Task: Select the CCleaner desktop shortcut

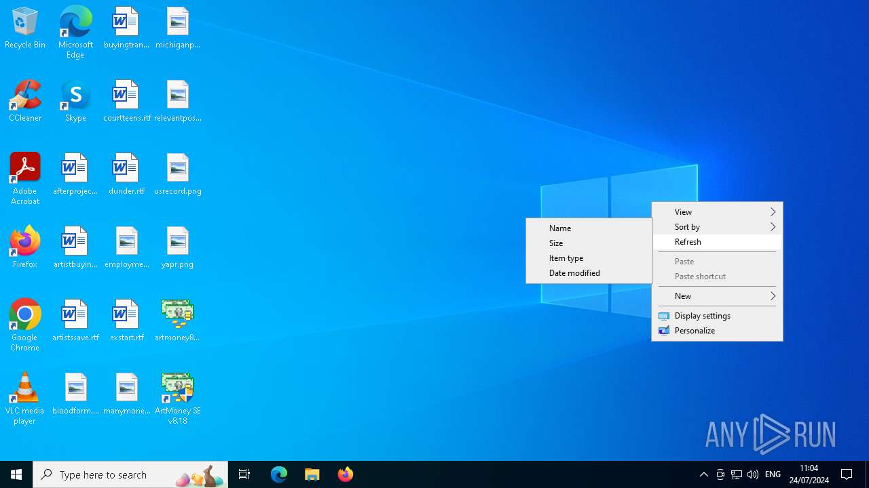Action: [x=25, y=102]
